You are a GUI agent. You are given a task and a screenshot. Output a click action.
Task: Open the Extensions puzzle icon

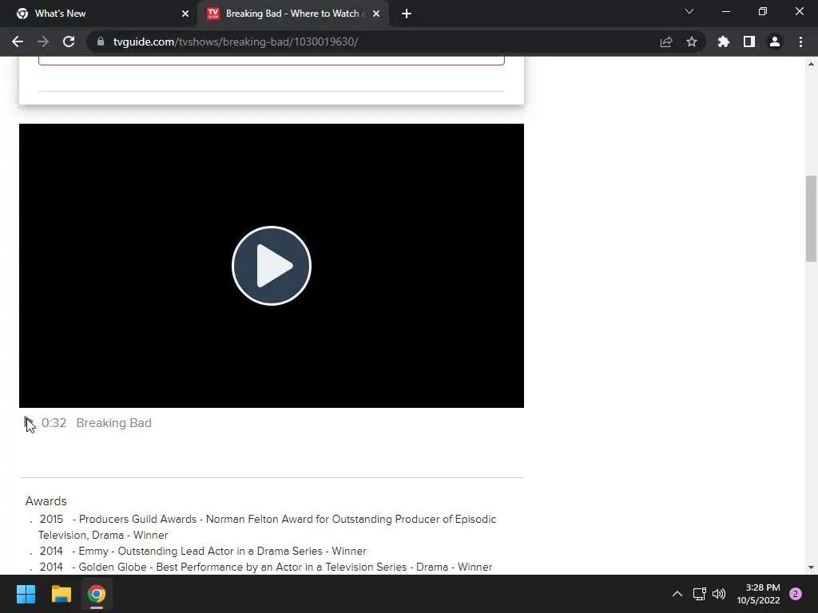(724, 42)
